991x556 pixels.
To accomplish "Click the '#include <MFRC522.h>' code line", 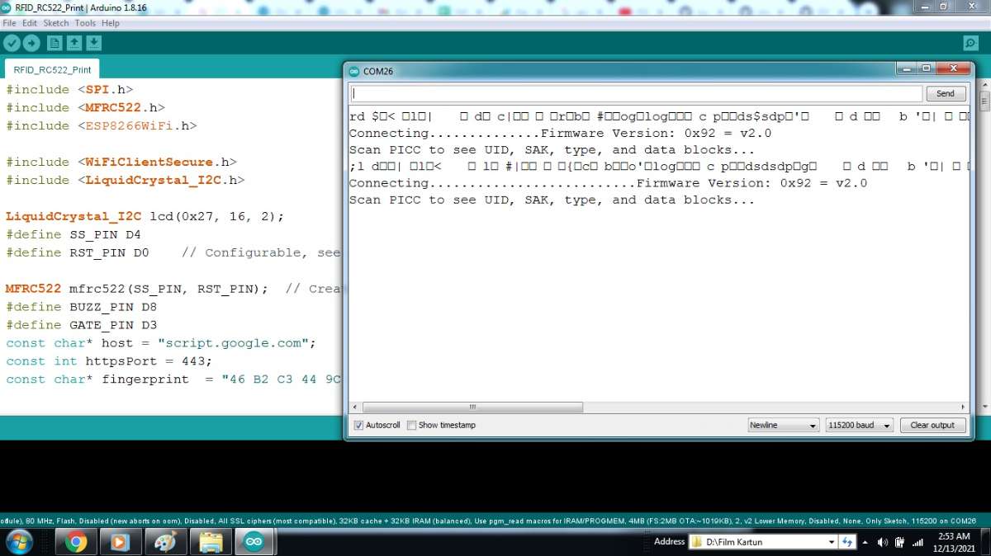I will click(x=85, y=108).
